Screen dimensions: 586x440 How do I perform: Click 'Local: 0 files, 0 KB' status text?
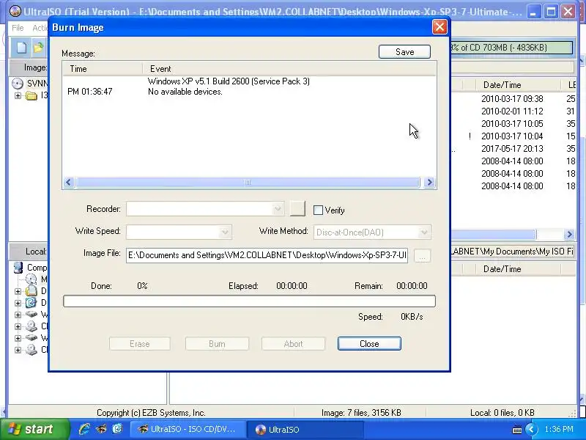[502, 413]
